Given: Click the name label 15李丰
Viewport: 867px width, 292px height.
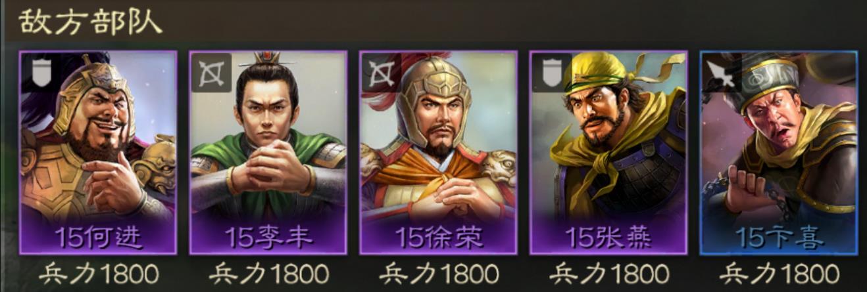Looking at the screenshot, I should coord(268,238).
